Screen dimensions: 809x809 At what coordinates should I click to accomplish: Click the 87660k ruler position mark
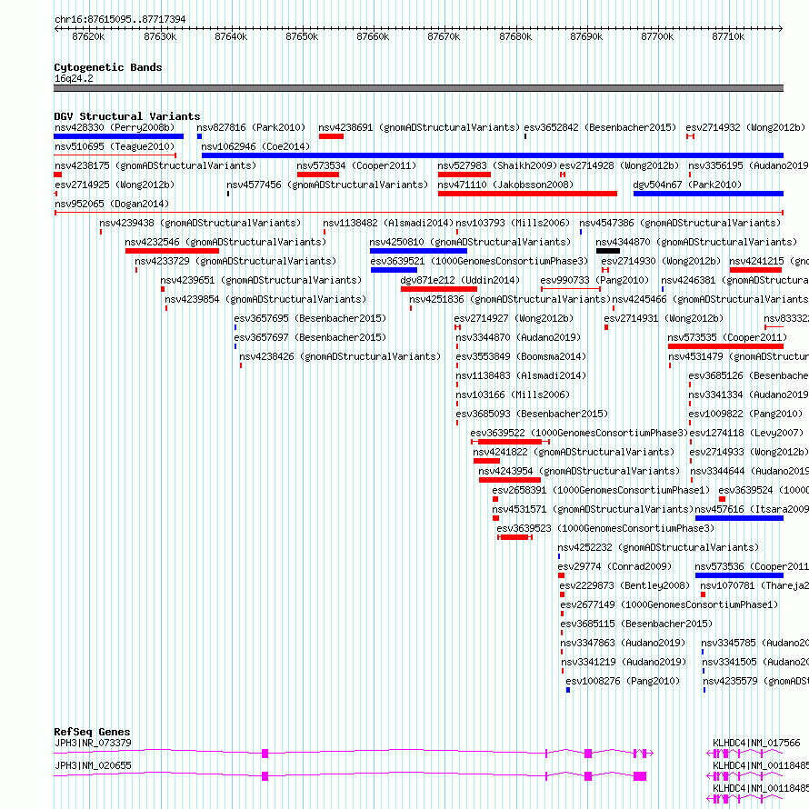pos(373,36)
